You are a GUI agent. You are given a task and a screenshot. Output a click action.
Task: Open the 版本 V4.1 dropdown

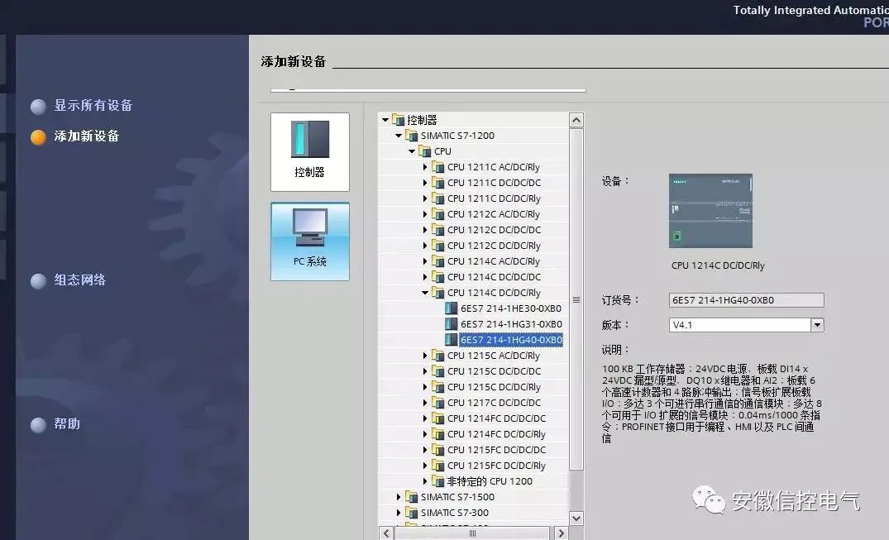click(x=817, y=324)
